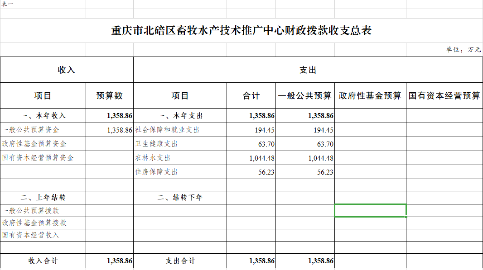The image size is (483, 270).
Task: Click 一般公共预算 value 63.70 for 卫生健康支出
Action: point(305,144)
